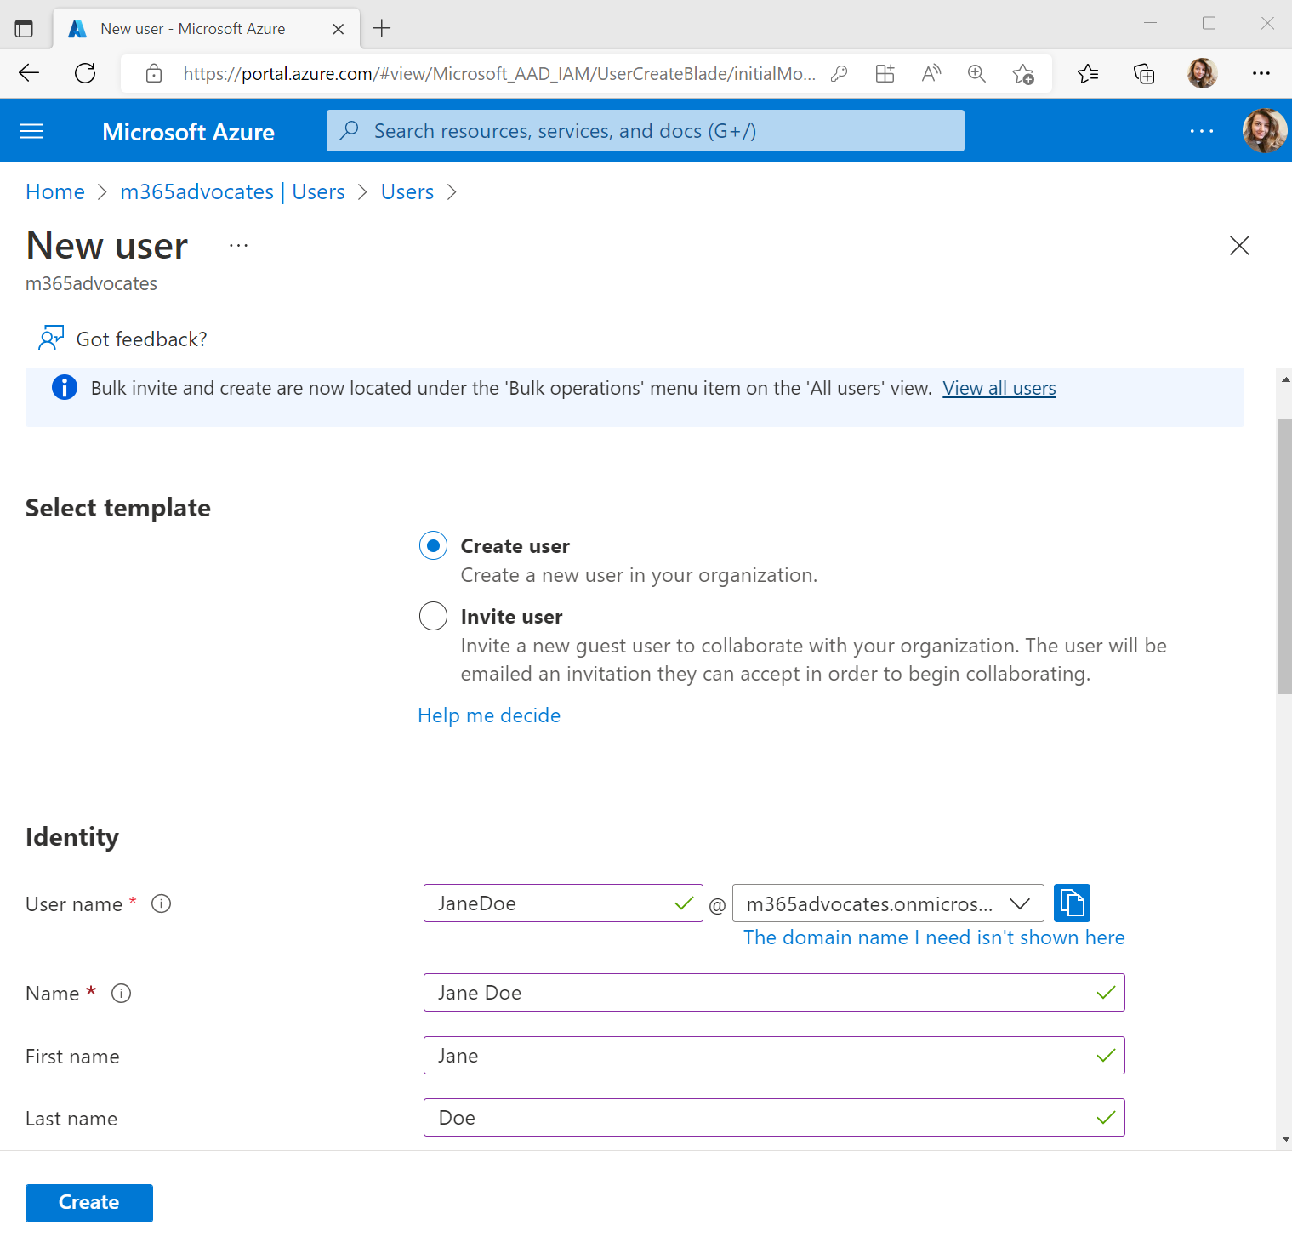Image resolution: width=1292 pixels, height=1248 pixels.
Task: Click the Got feedback icon
Action: point(51,339)
